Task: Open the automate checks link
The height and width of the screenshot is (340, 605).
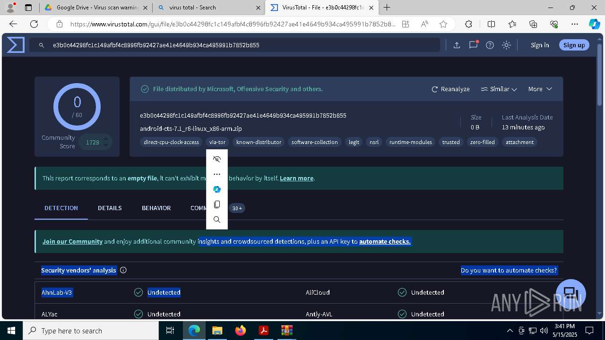Action: tap(385, 241)
